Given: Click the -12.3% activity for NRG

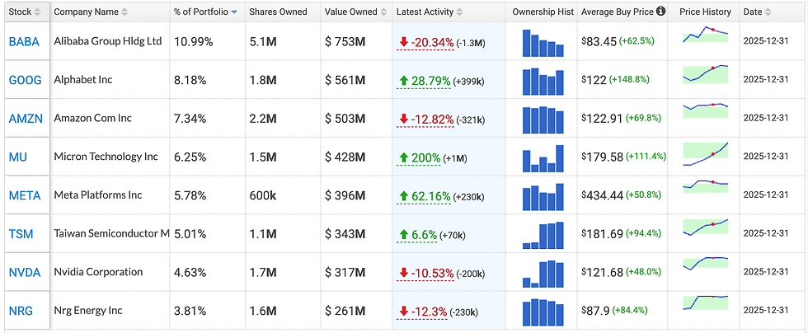Looking at the screenshot, I should (423, 312).
